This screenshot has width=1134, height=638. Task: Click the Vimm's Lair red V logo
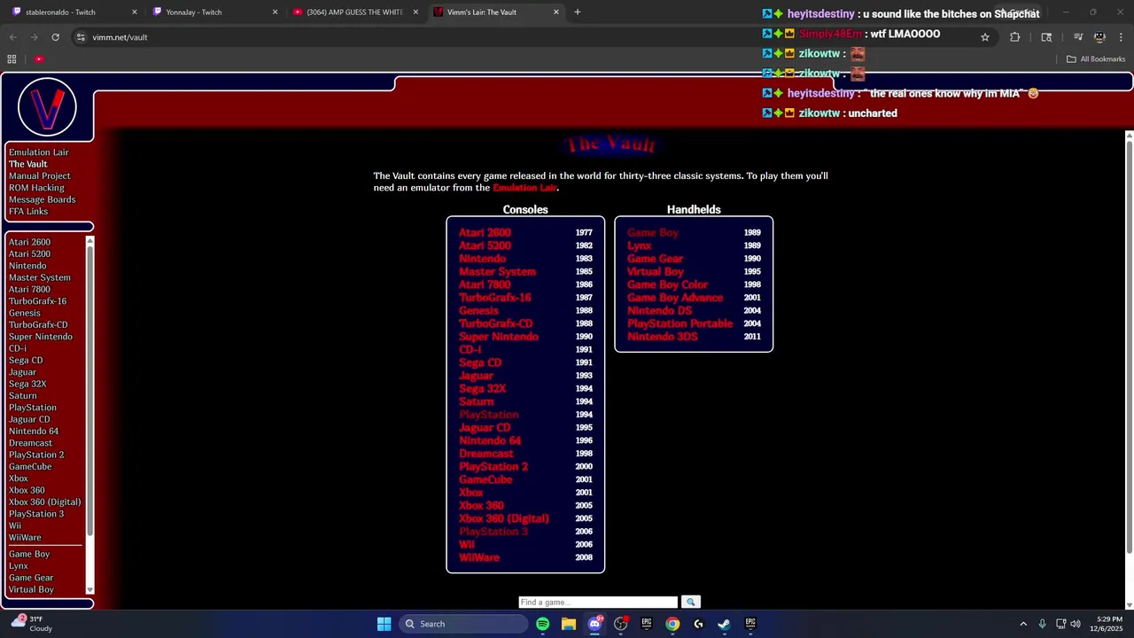(47, 107)
